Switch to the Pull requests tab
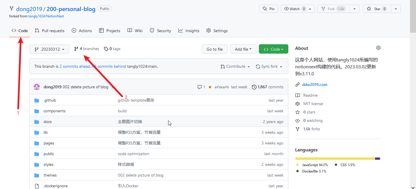This screenshot has height=189, width=416. [50, 31]
